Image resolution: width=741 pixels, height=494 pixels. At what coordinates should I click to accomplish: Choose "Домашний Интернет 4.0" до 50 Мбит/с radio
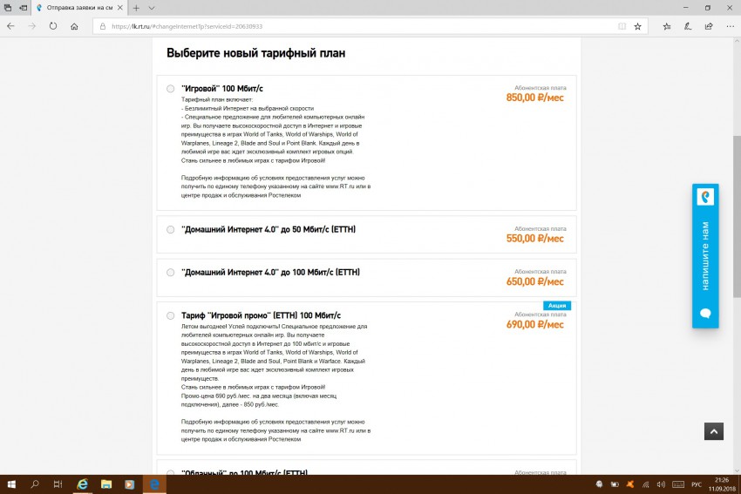(170, 230)
